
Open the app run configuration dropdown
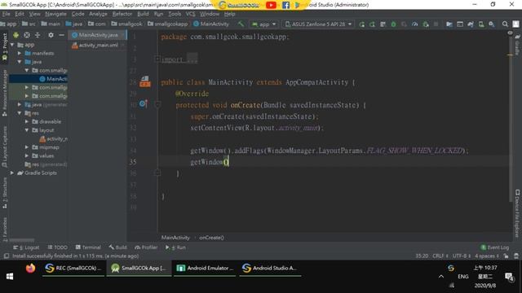pos(264,24)
